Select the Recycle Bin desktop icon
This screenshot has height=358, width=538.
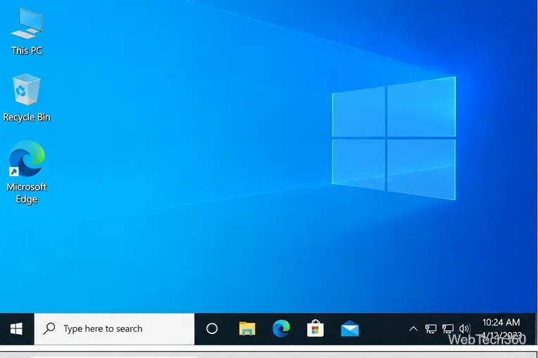coord(27,98)
